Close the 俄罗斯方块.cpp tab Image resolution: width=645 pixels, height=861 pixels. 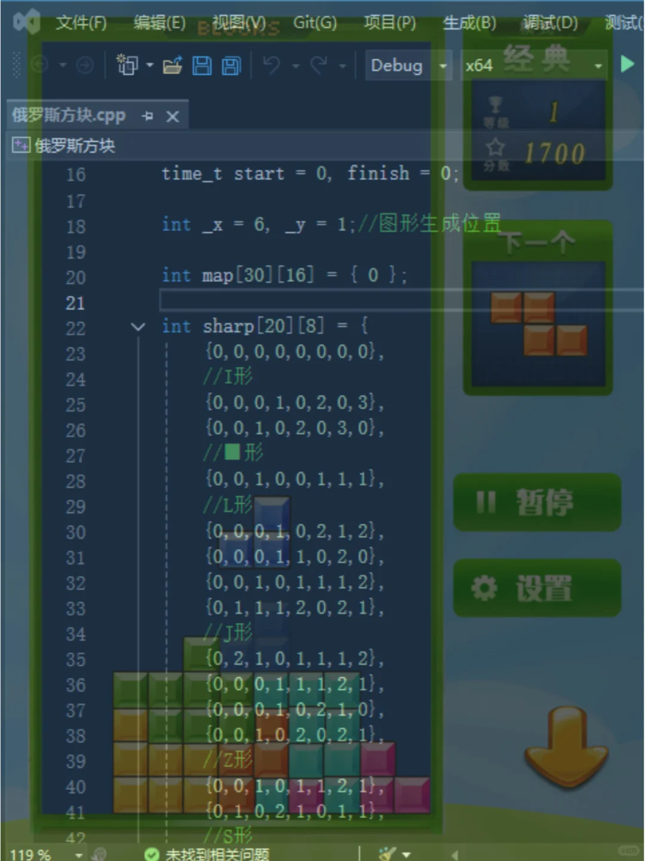(x=173, y=116)
